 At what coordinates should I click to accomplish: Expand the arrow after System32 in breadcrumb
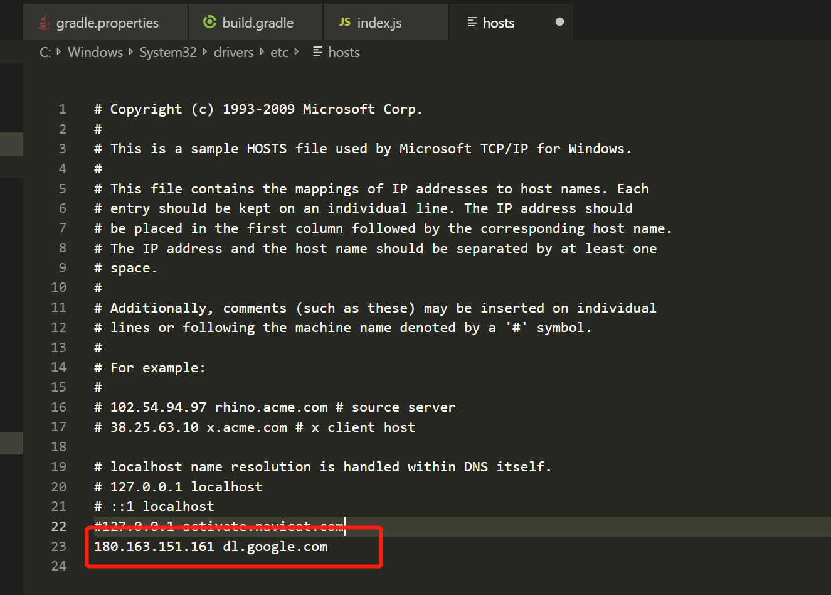point(205,52)
